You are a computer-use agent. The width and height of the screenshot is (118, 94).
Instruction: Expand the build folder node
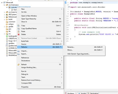pos(4,19)
